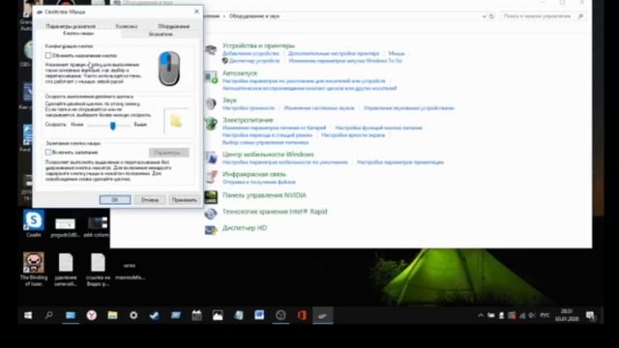Open Настройка яркости экрана link

pos(353,135)
